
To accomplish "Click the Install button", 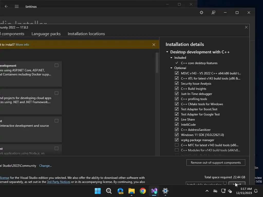I will click(237, 183).
